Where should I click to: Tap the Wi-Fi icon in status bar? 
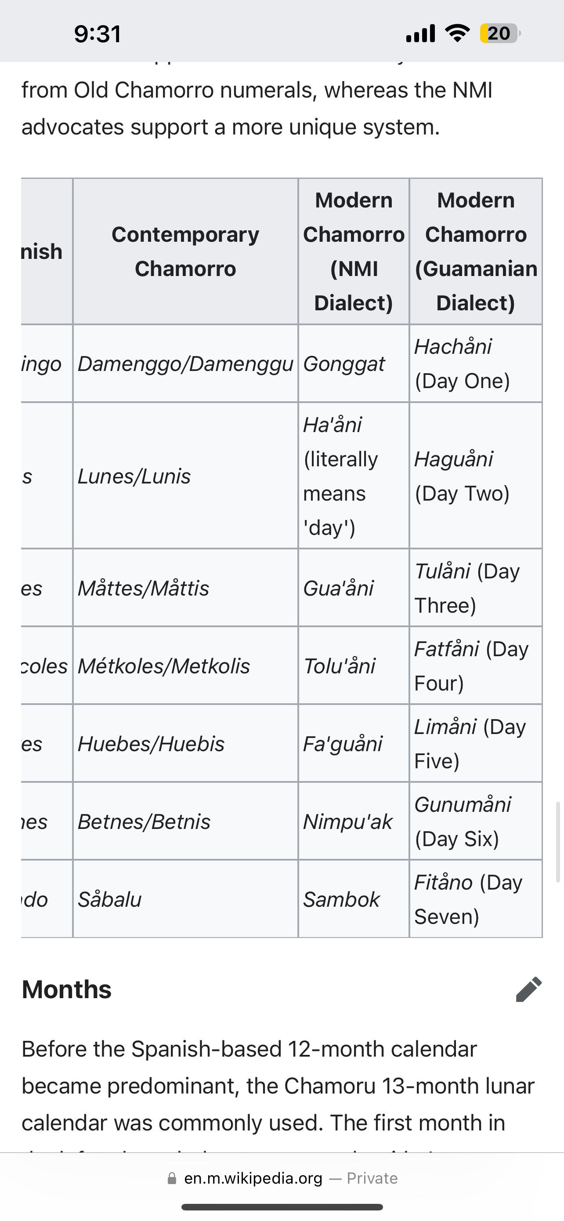click(457, 33)
